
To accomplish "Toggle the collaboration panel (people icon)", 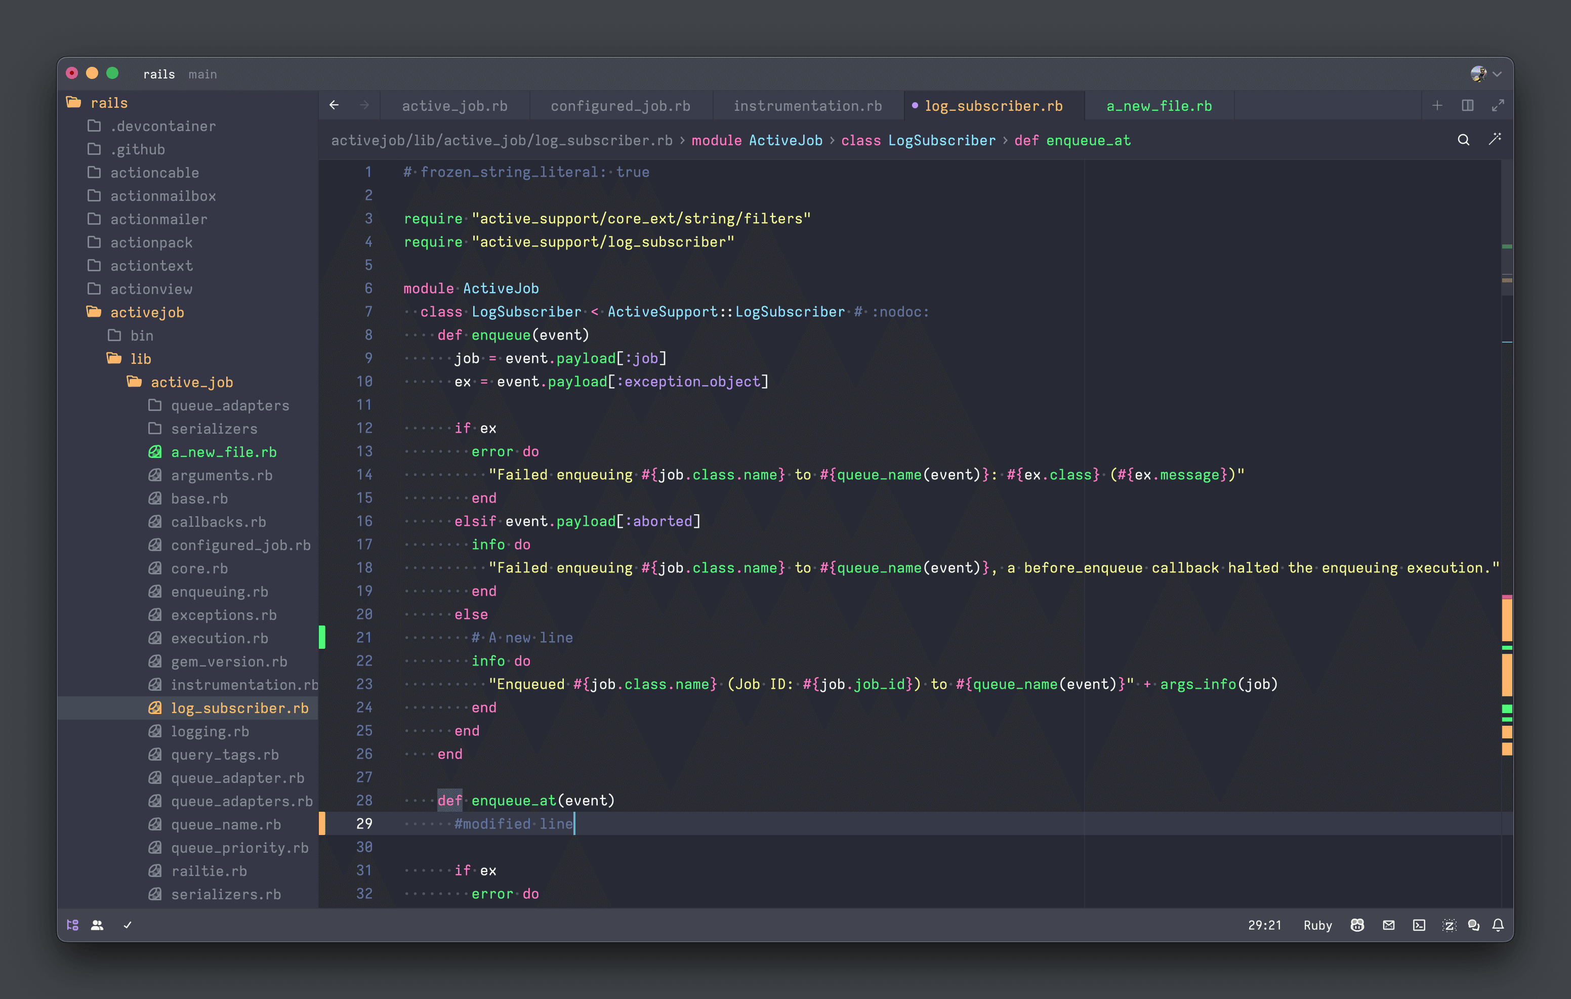I will 97,925.
